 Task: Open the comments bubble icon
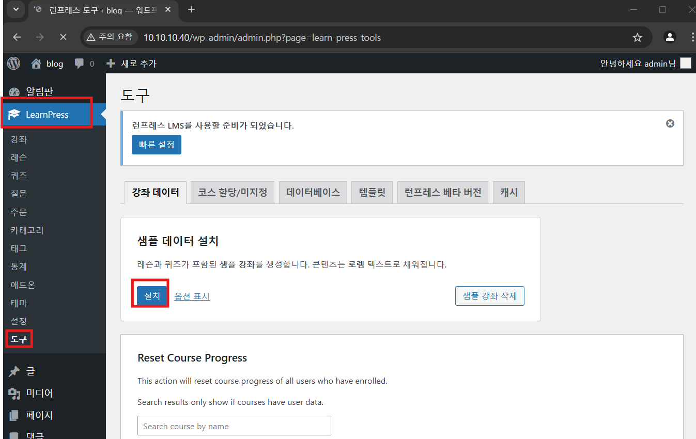point(79,64)
